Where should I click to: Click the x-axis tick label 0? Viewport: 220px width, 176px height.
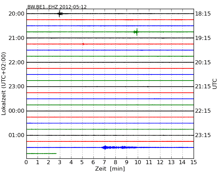(26, 162)
